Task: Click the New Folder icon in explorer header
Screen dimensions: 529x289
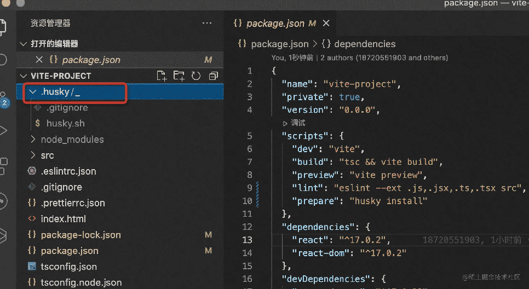Action: click(179, 76)
